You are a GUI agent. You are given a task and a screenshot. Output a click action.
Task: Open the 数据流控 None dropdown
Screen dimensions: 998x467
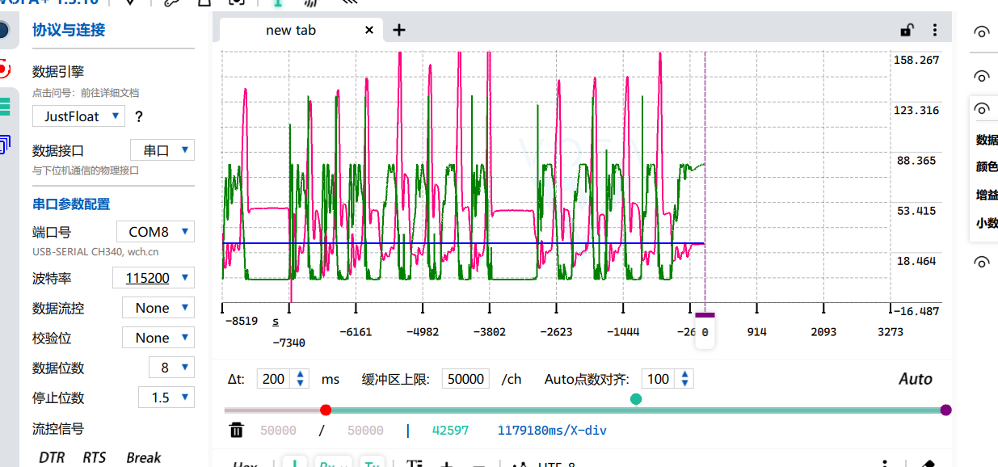(x=158, y=308)
